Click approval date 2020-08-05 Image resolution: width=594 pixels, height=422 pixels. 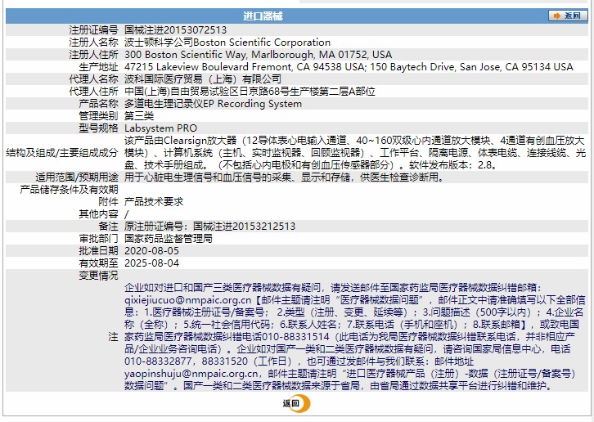151,251
